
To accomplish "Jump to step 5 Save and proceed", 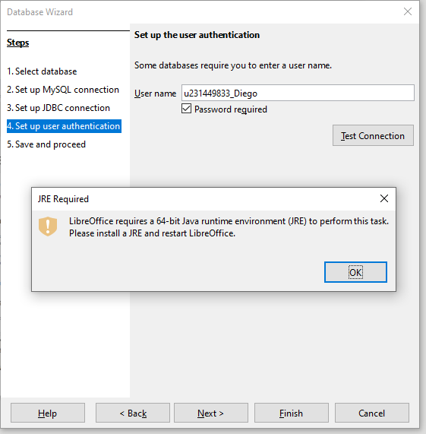I will 46,144.
